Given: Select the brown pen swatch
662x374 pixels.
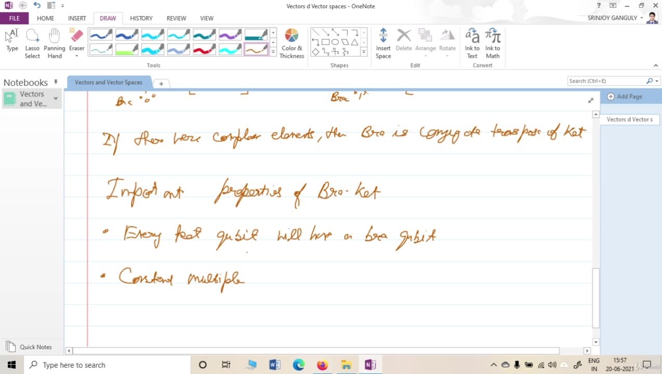Looking at the screenshot, I should (256, 49).
